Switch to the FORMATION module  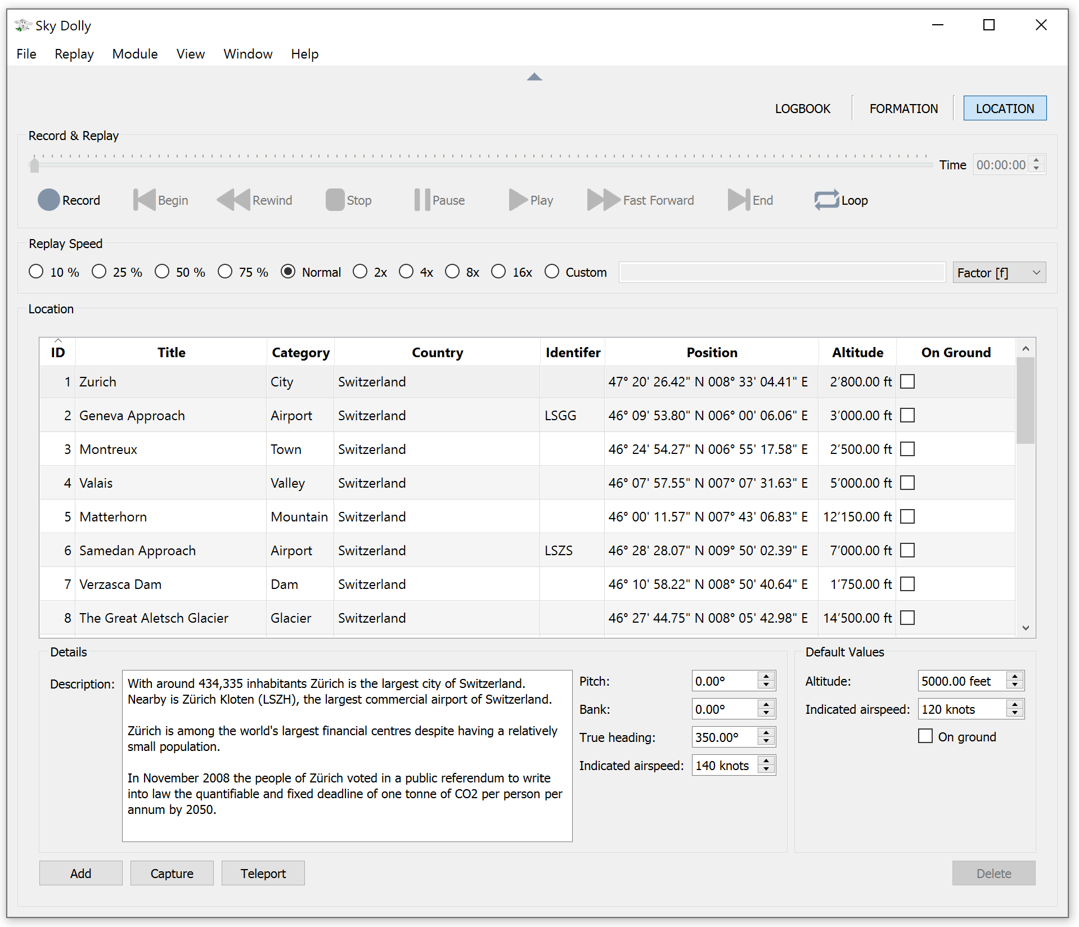pyautogui.click(x=904, y=109)
